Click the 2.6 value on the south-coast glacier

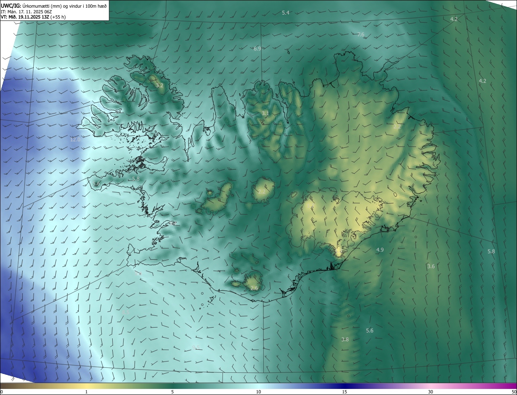[254, 288]
